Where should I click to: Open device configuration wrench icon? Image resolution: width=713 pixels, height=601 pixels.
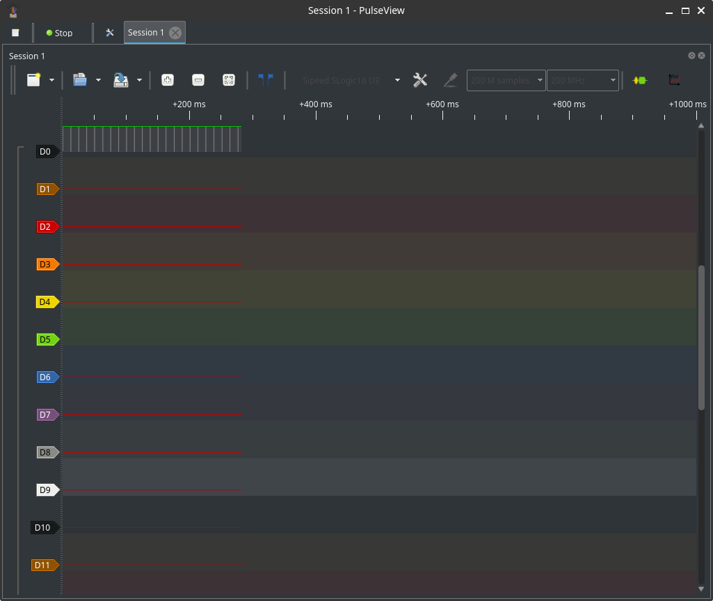click(x=420, y=80)
